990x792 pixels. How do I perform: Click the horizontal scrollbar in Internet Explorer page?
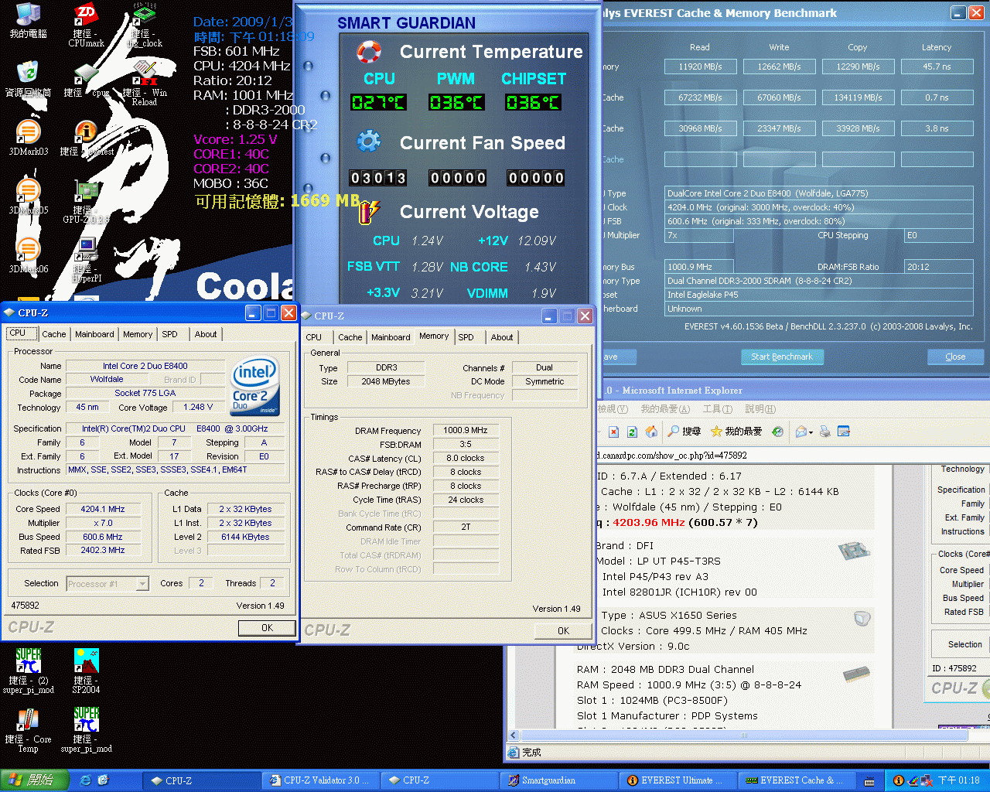tap(744, 735)
